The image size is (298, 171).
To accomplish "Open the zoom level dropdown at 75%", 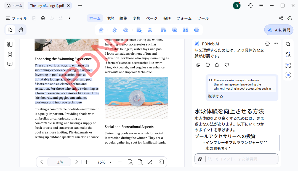I will tap(104, 162).
